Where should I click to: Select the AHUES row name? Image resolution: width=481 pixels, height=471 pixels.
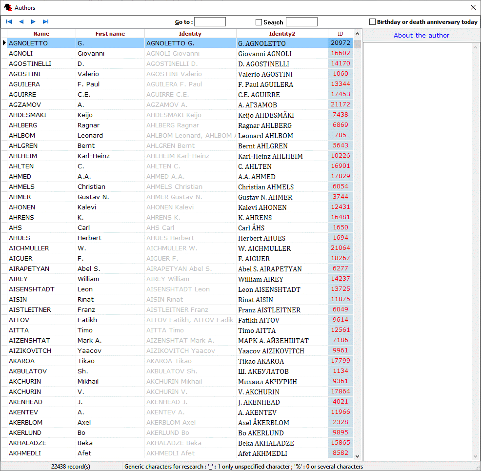click(41, 238)
